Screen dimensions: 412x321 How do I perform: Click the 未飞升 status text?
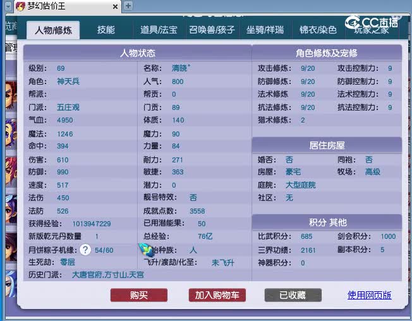[223, 263]
